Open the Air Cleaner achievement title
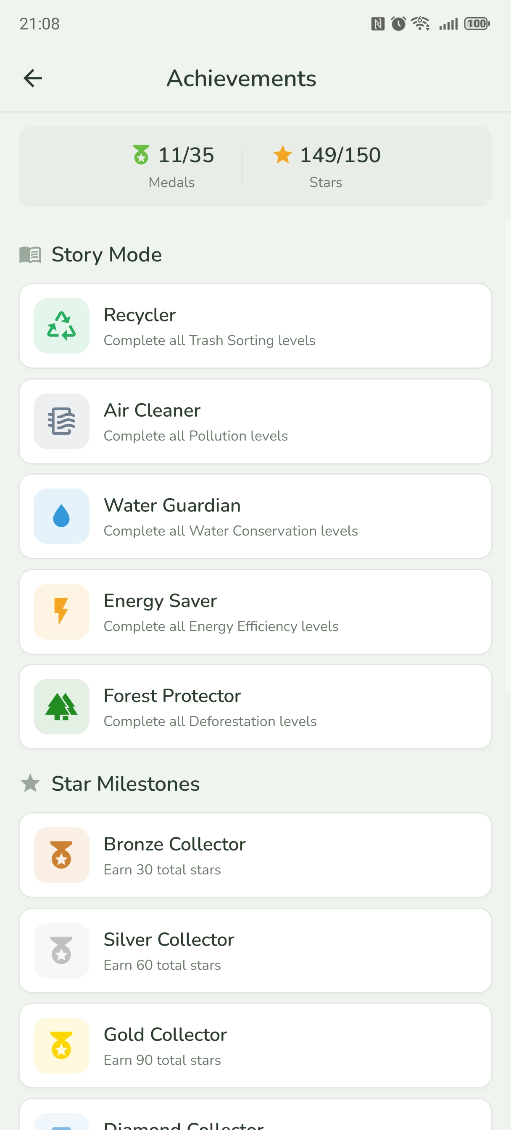 pyautogui.click(x=152, y=411)
